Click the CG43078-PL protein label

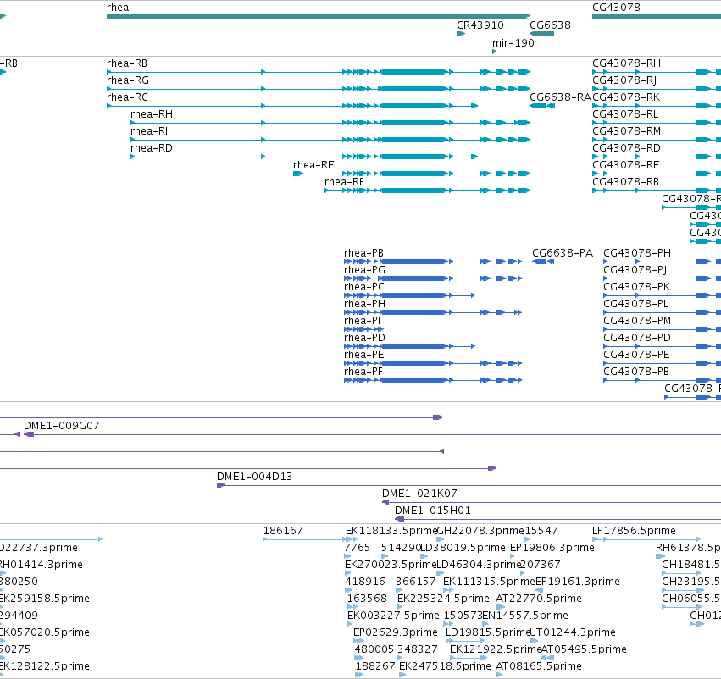click(636, 304)
